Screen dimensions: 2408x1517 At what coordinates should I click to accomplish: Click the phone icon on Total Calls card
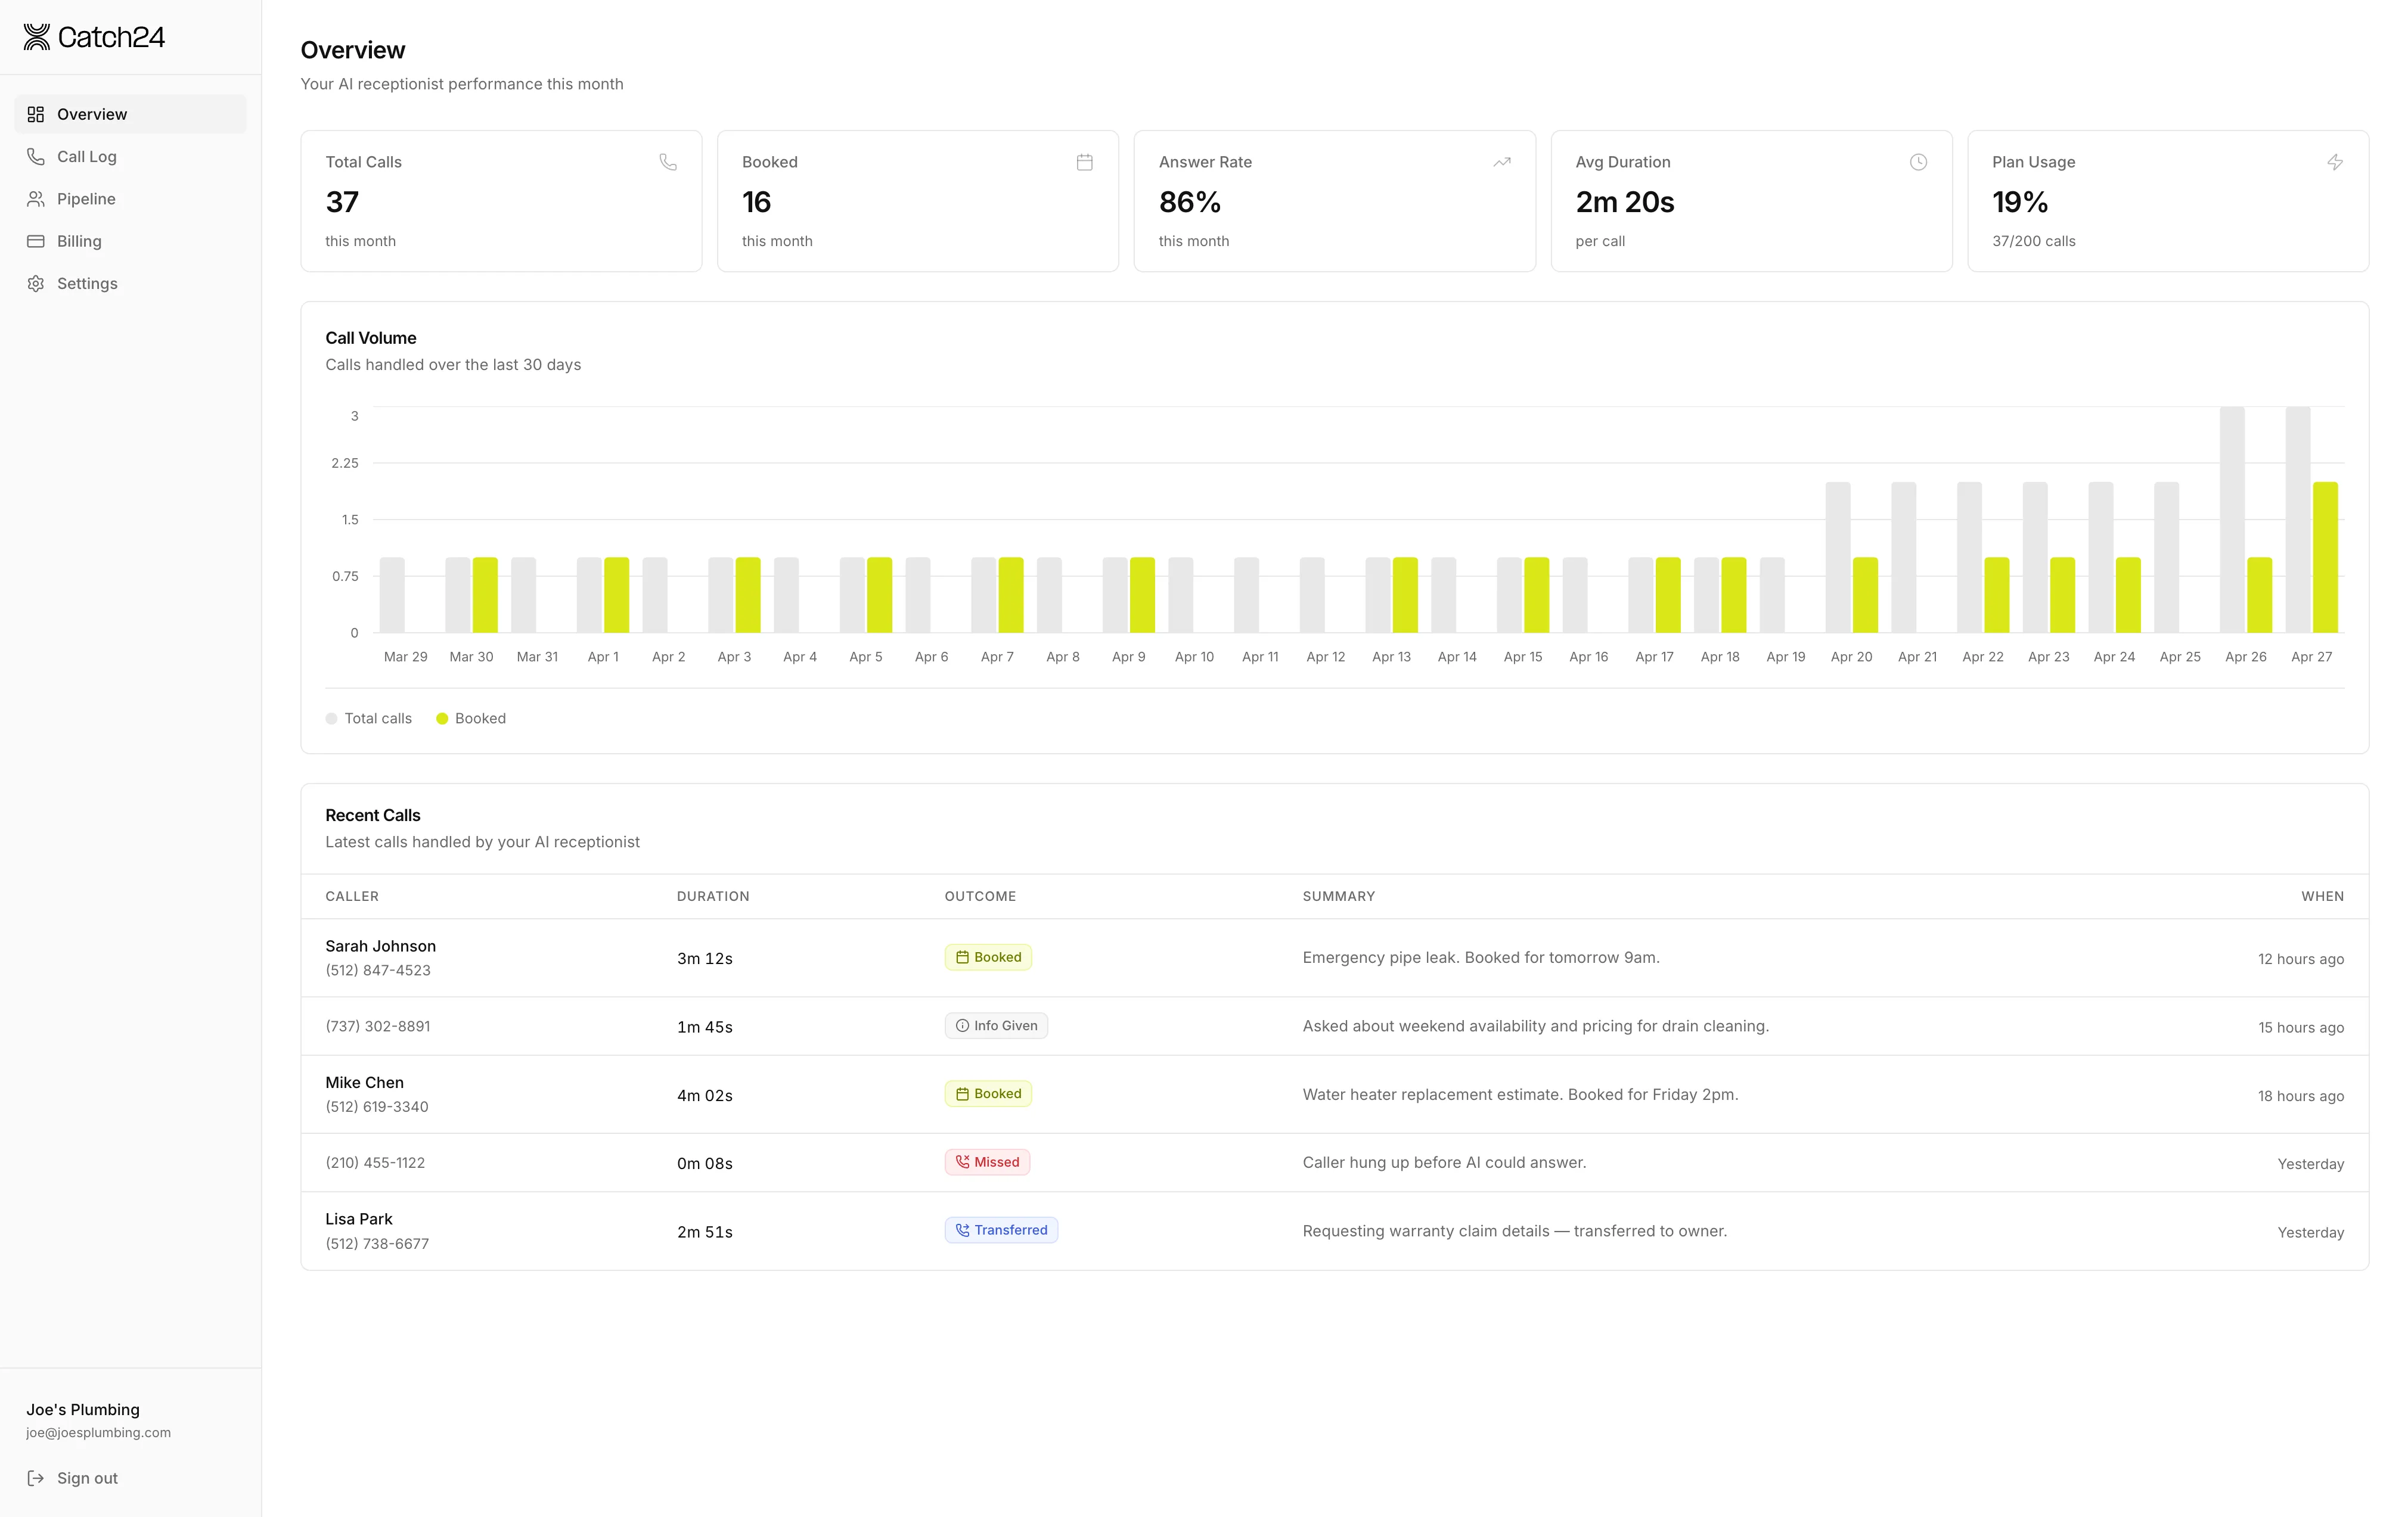(667, 161)
